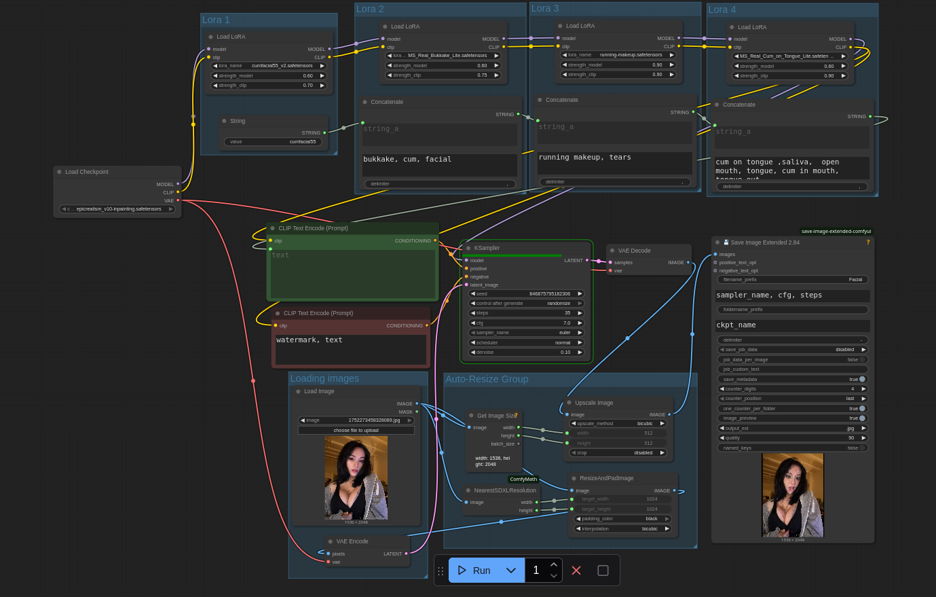
Task: Collapse the NearestSDXLResolution node dot
Action: click(x=468, y=490)
